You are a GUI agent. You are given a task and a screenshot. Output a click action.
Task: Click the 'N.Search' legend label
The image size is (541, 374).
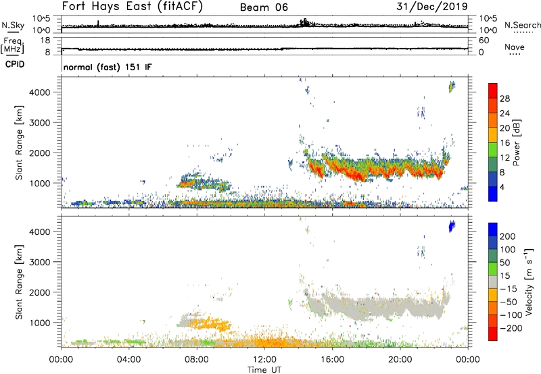(x=522, y=25)
